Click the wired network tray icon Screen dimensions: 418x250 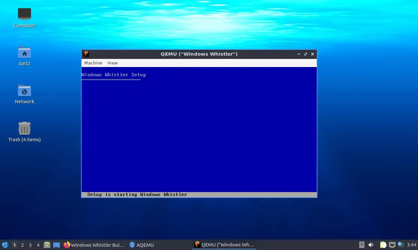tap(392, 245)
